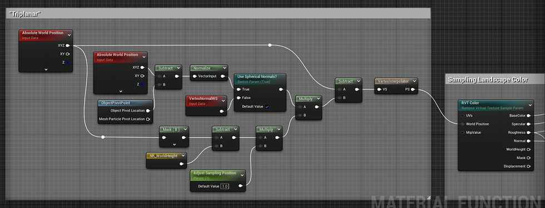Click the Specular output pin on RVT Color
Image resolution: width=545 pixels, height=208 pixels.
(529, 124)
